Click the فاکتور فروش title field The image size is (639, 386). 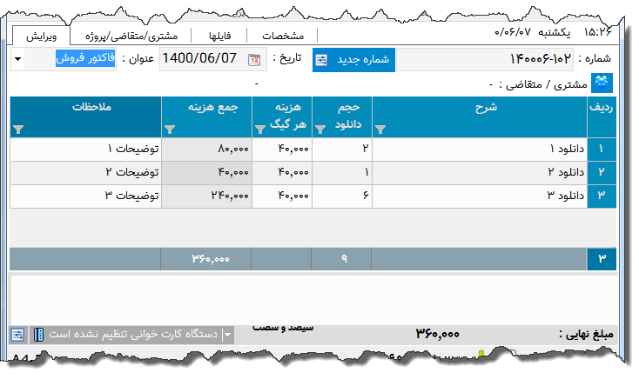(x=78, y=59)
